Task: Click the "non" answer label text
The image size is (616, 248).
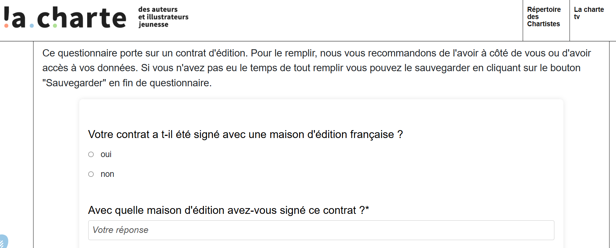Action: tap(107, 174)
